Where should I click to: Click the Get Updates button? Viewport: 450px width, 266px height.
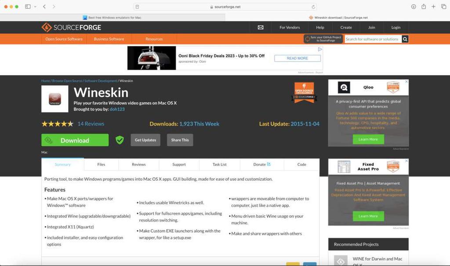coord(145,140)
